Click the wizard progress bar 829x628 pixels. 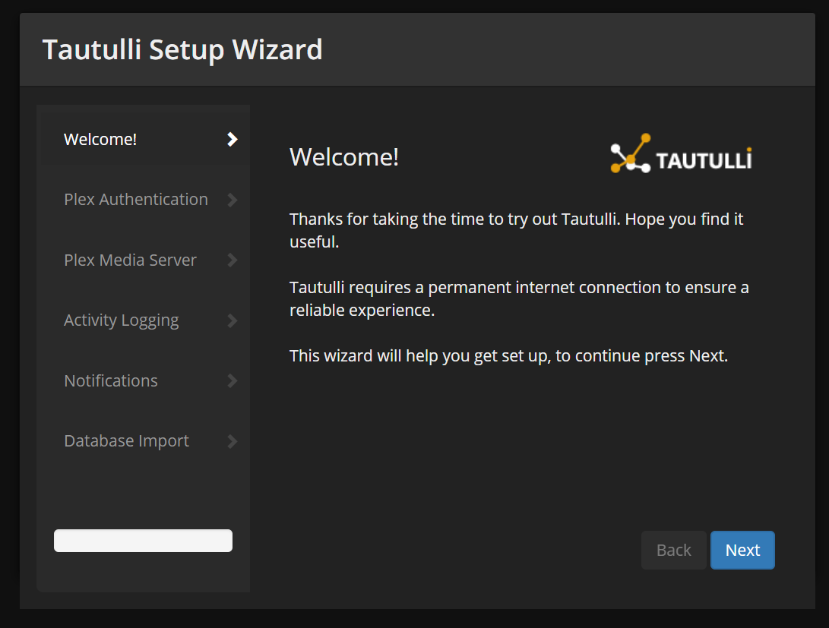tap(143, 541)
